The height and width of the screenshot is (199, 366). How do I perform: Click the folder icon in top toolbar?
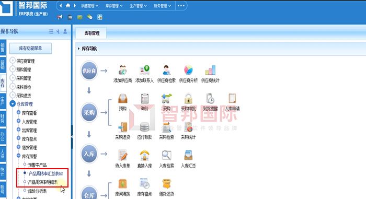click(x=70, y=17)
